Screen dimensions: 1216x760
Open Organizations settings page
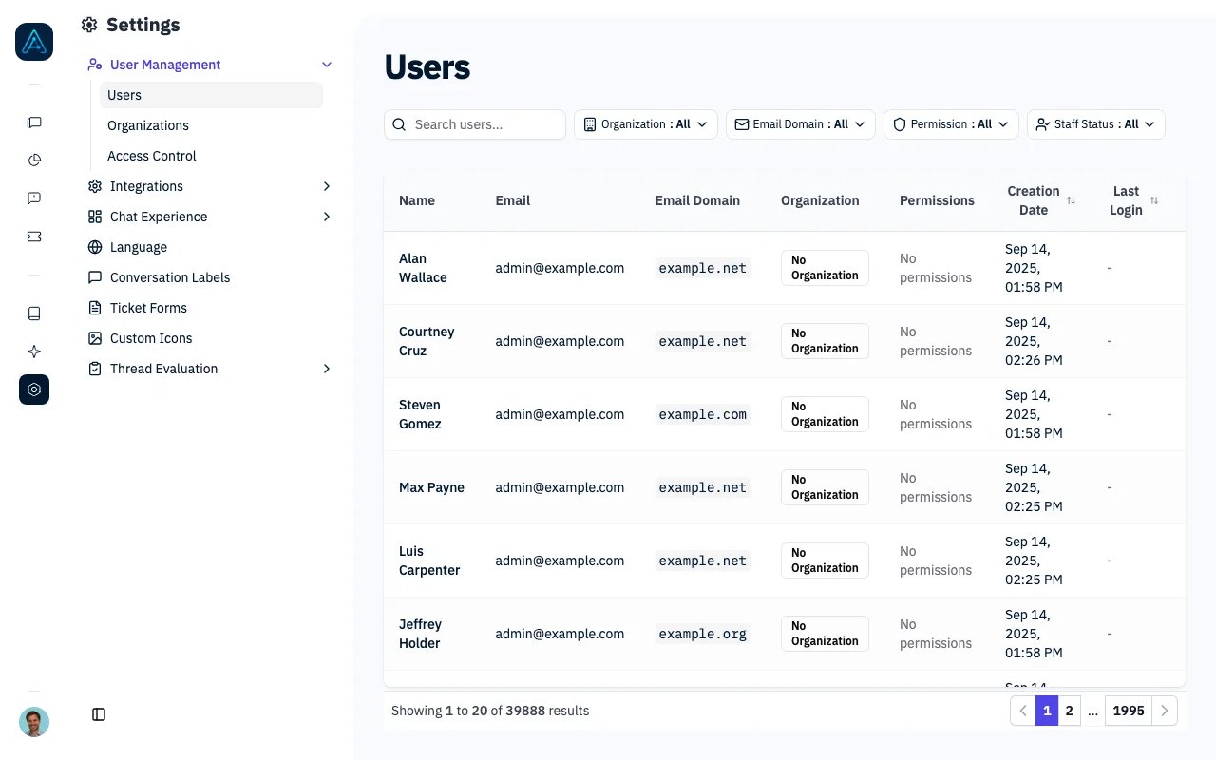click(x=211, y=125)
